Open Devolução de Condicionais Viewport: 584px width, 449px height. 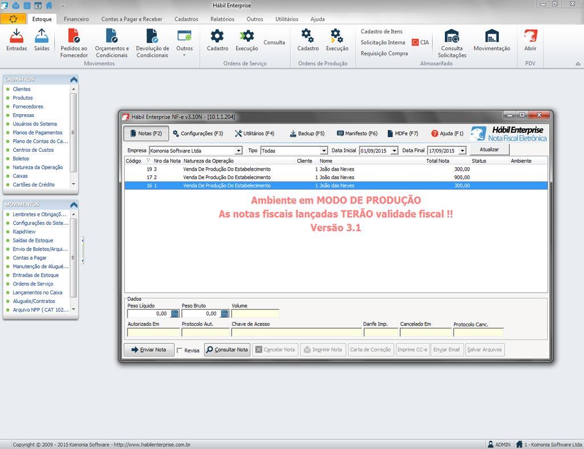click(x=152, y=43)
